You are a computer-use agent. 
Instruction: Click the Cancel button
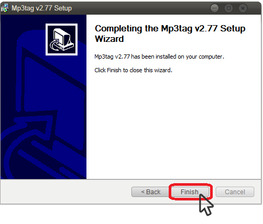point(235,192)
